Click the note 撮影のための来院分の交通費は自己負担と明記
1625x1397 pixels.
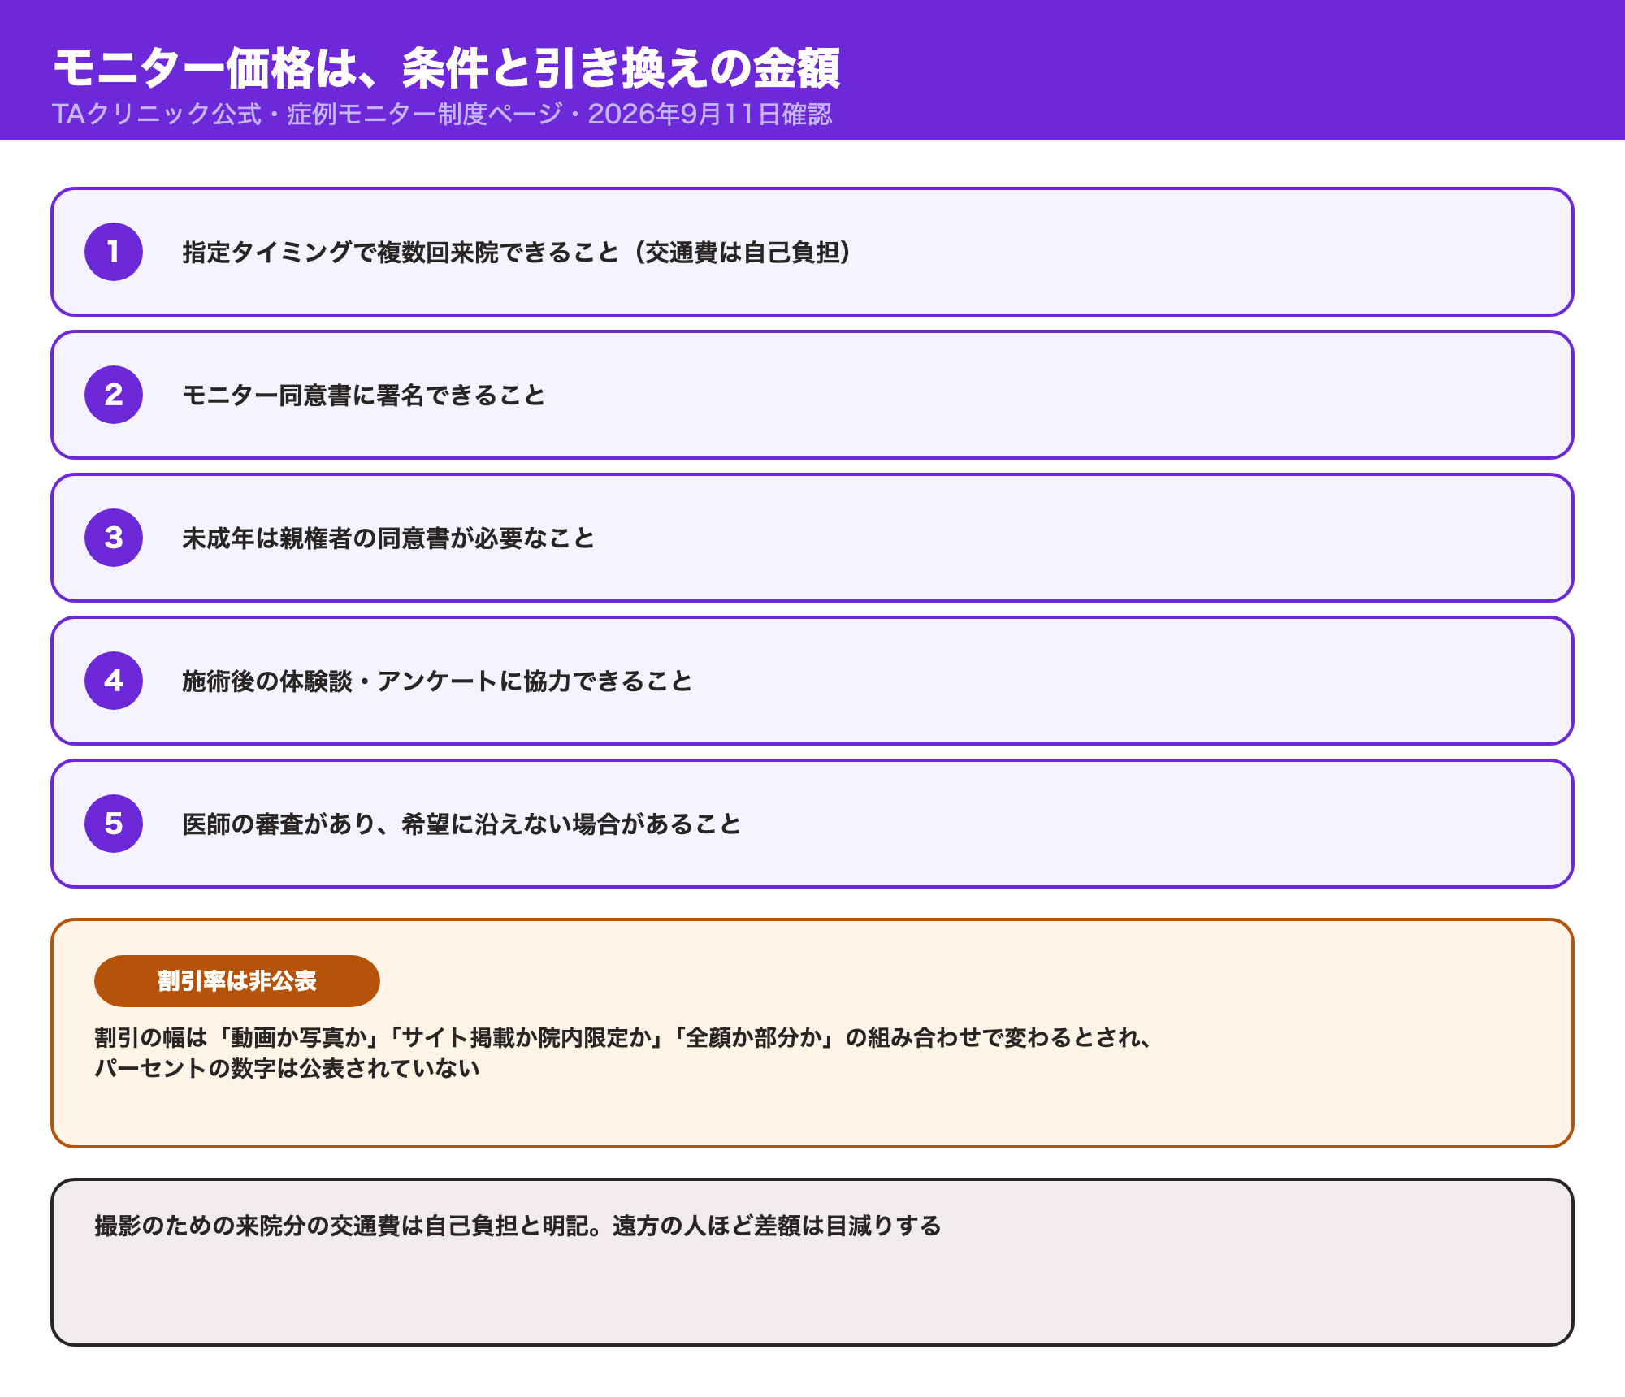point(348,1226)
